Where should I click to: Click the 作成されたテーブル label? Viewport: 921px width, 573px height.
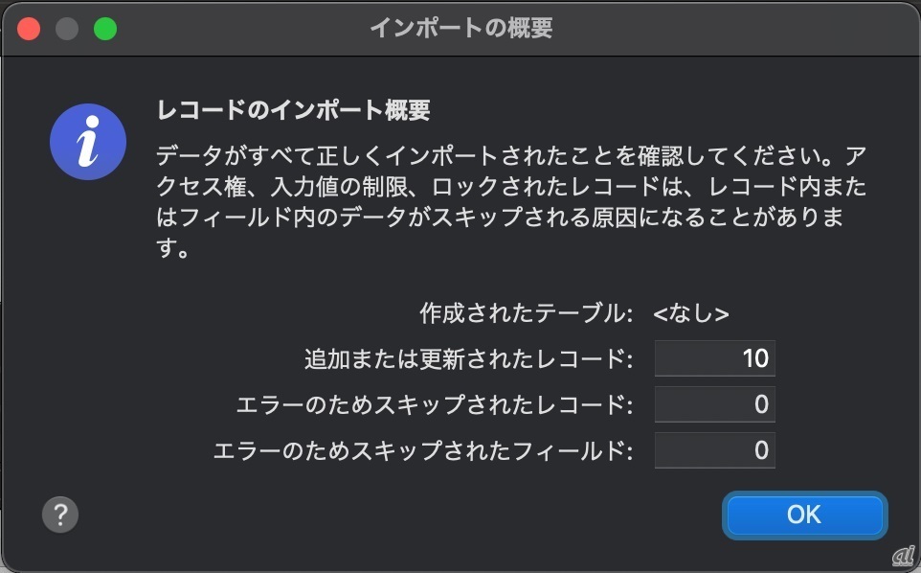pyautogui.click(x=526, y=313)
